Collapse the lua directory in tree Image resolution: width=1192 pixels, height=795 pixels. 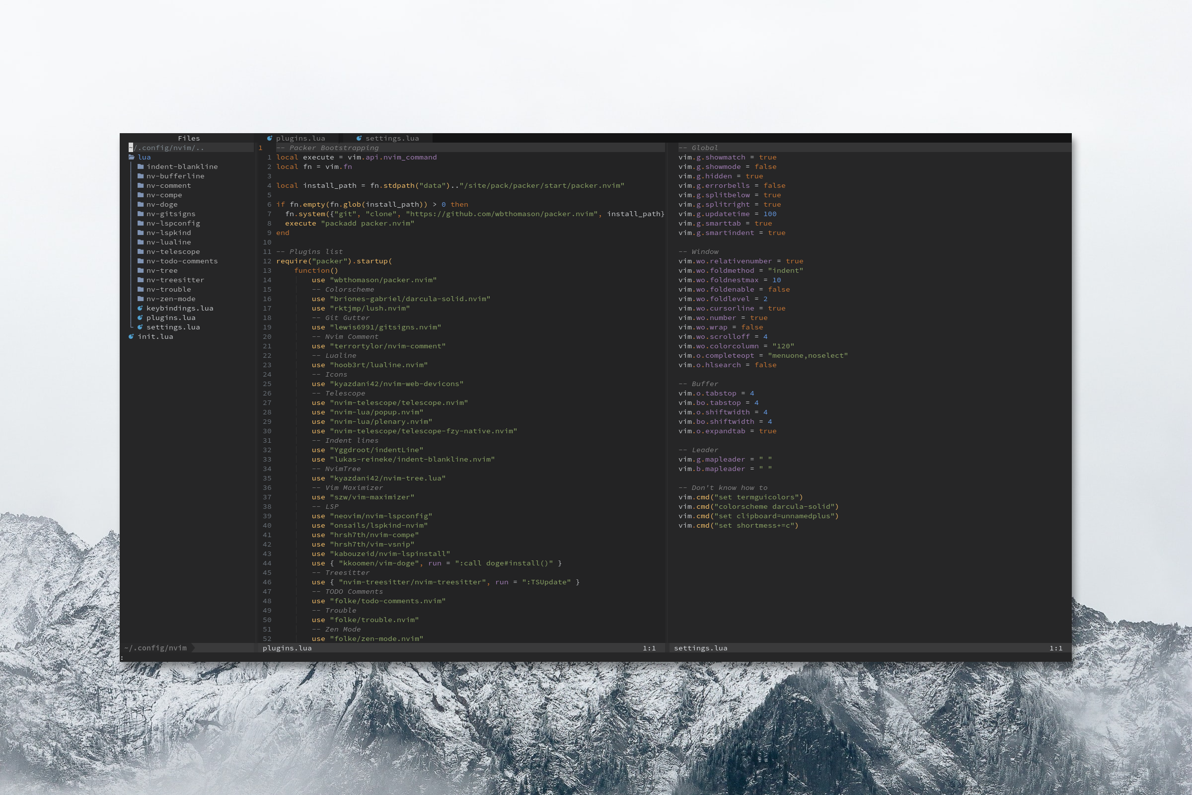[x=144, y=157]
